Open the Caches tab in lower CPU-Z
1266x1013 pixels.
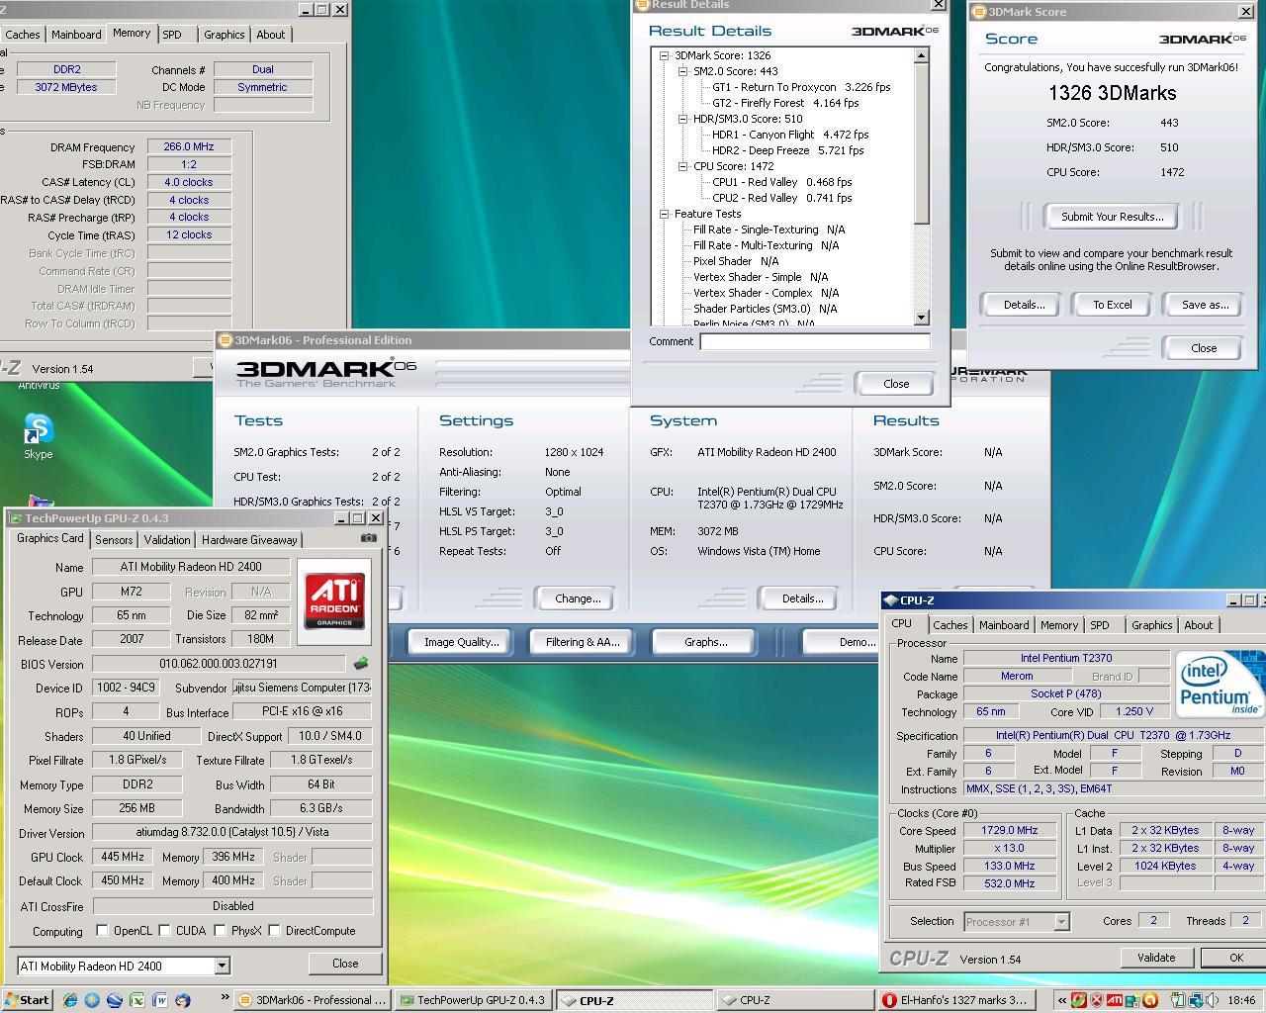coord(949,625)
